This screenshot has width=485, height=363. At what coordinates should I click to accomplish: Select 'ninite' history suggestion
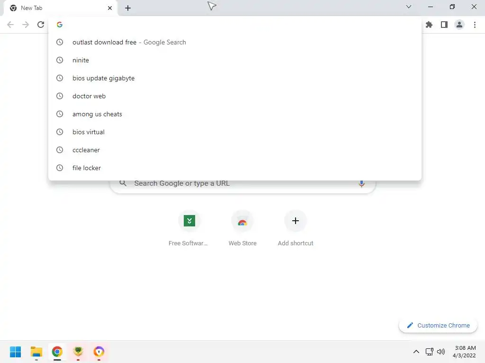tap(235, 60)
